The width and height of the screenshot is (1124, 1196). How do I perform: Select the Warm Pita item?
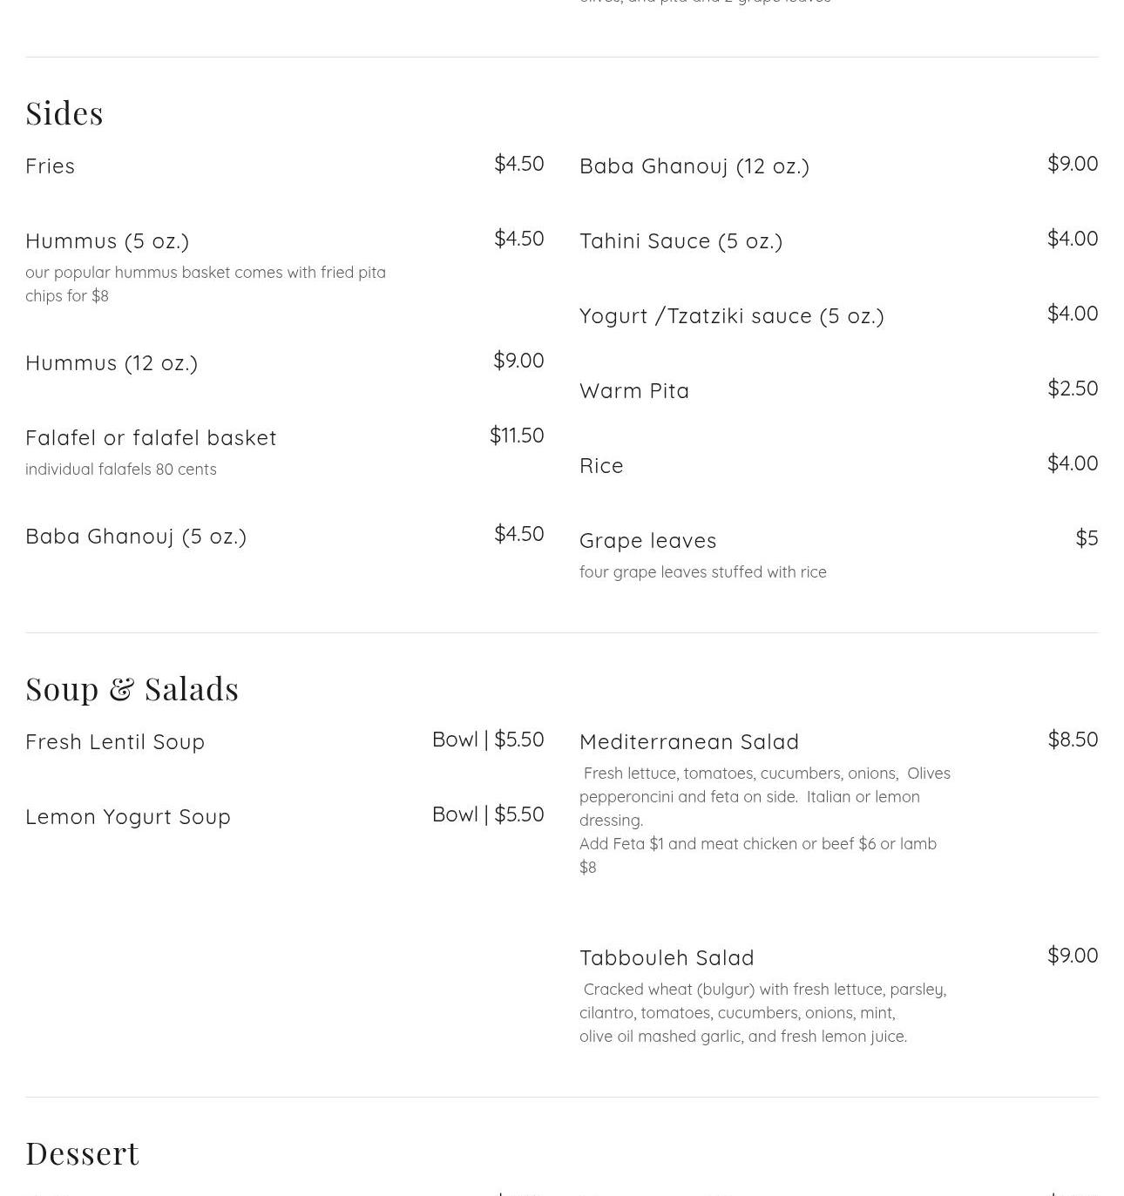(x=634, y=390)
